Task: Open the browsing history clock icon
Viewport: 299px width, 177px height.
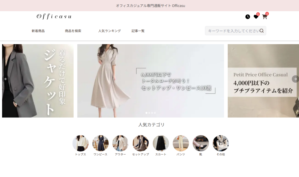Action: [x=248, y=17]
